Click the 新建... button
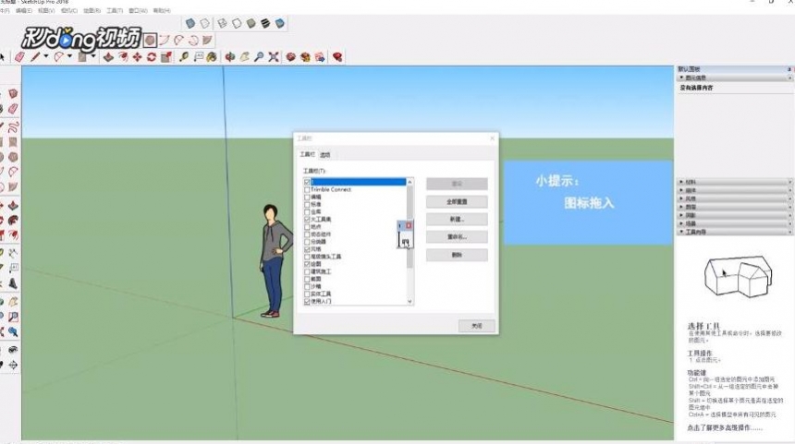This screenshot has width=795, height=444. pos(457,219)
